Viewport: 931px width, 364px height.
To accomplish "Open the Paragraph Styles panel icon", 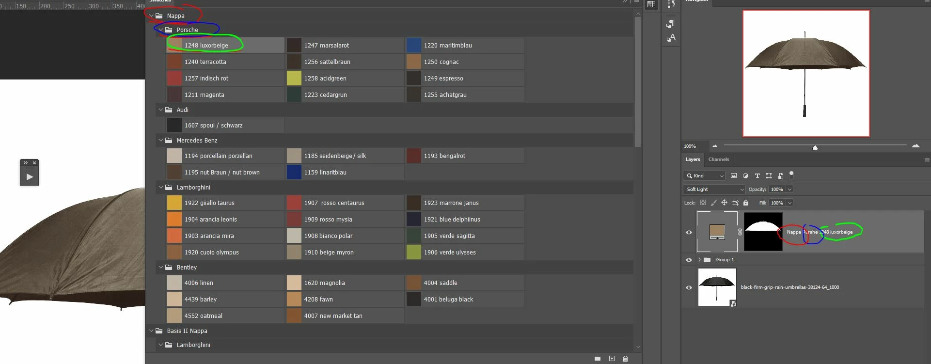I will [x=671, y=24].
